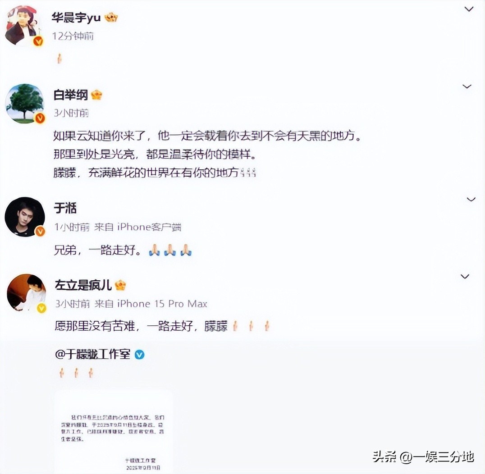Open the 华晨宇yu username link
This screenshot has width=485, height=474.
76,17
